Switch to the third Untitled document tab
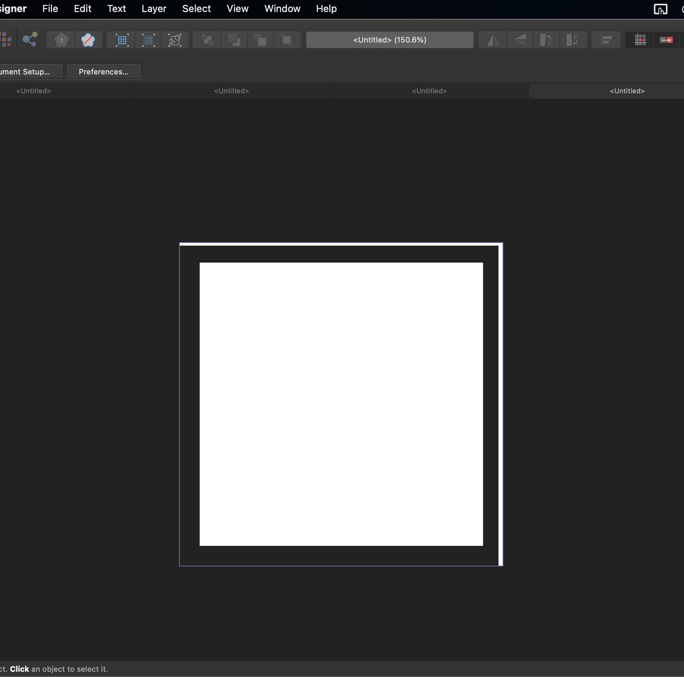The image size is (684, 677). [429, 91]
